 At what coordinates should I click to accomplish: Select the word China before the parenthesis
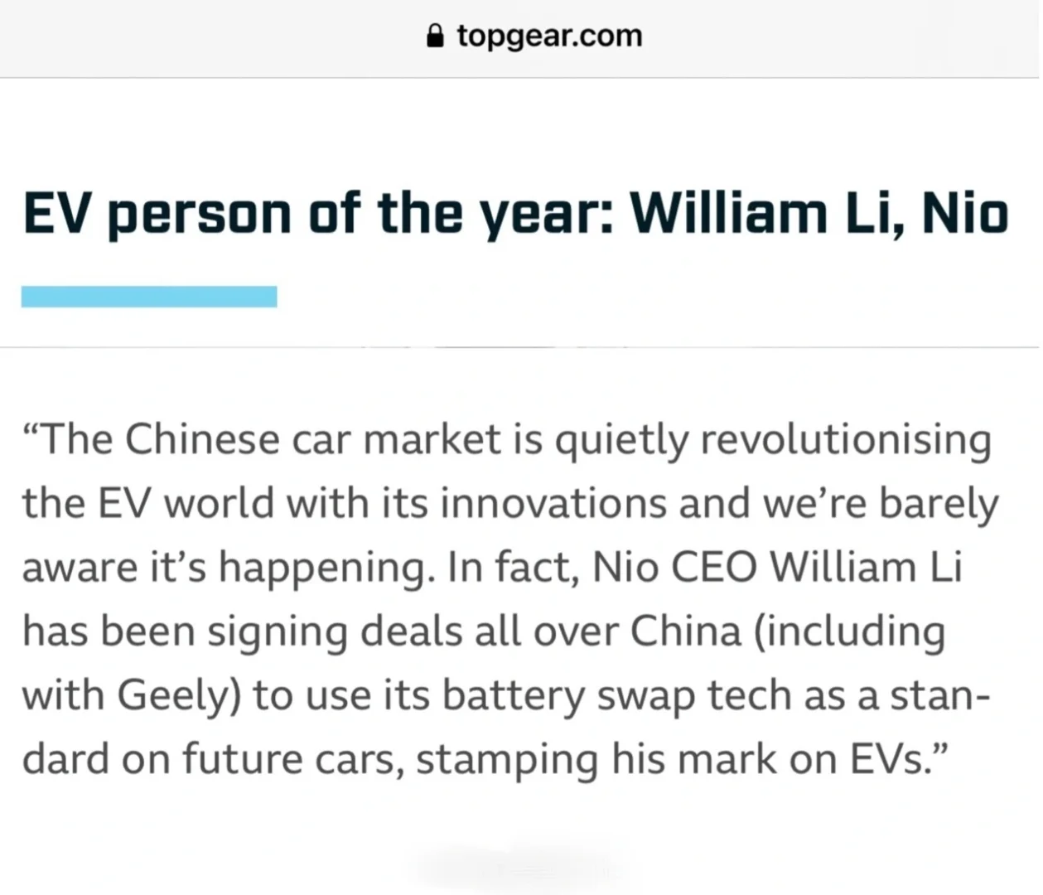(x=686, y=631)
